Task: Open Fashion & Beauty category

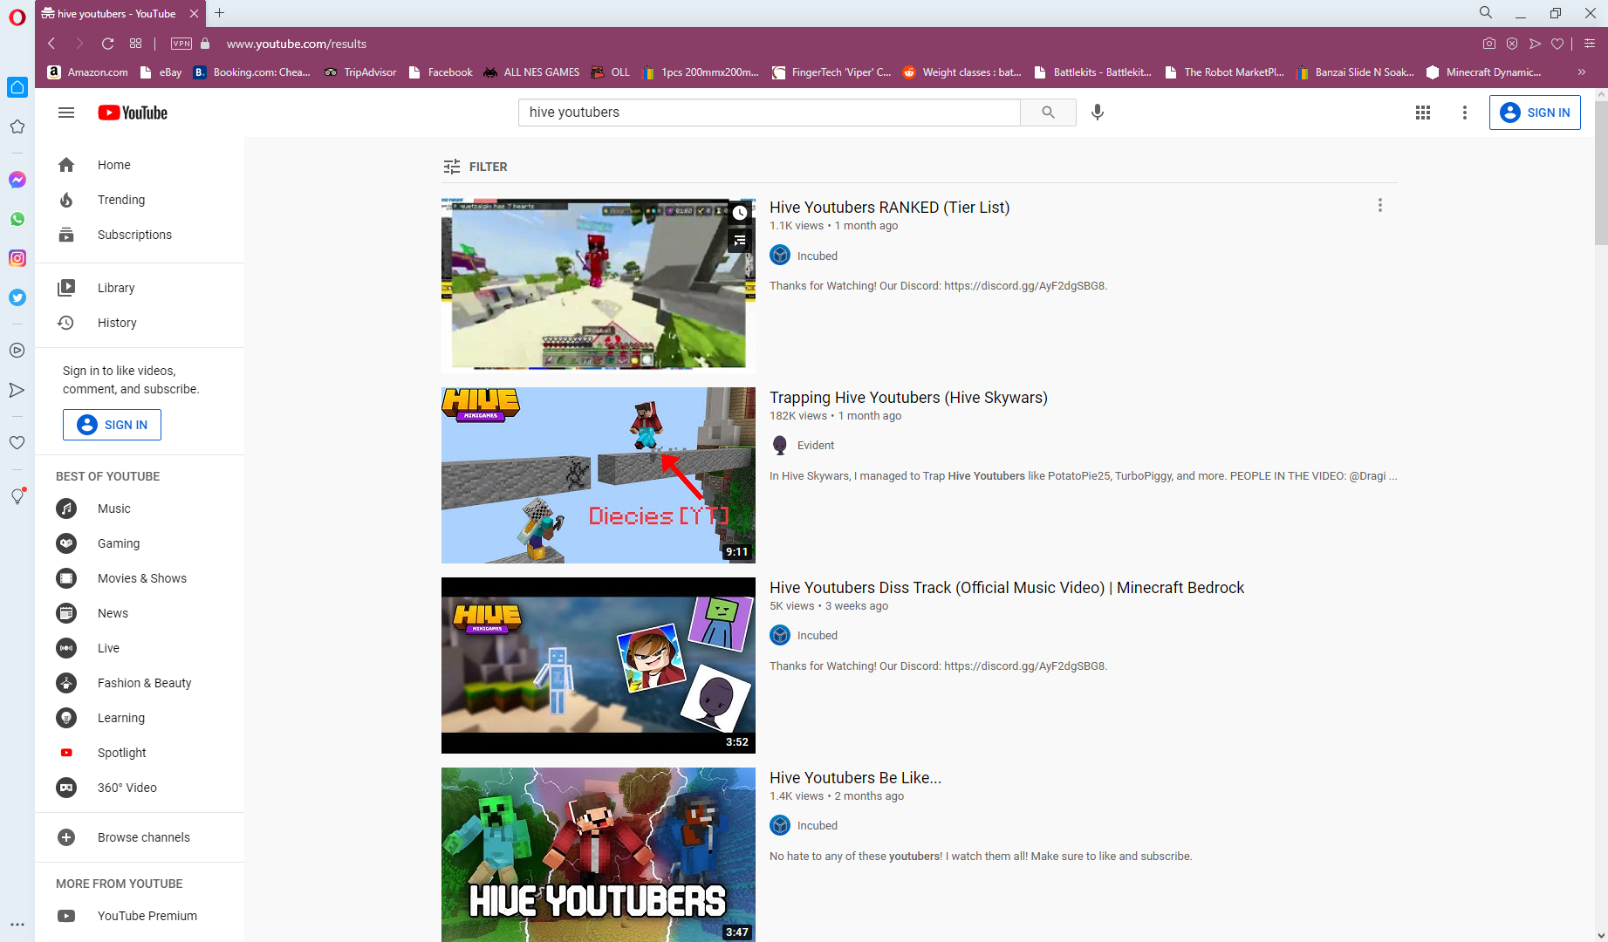Action: [140, 683]
